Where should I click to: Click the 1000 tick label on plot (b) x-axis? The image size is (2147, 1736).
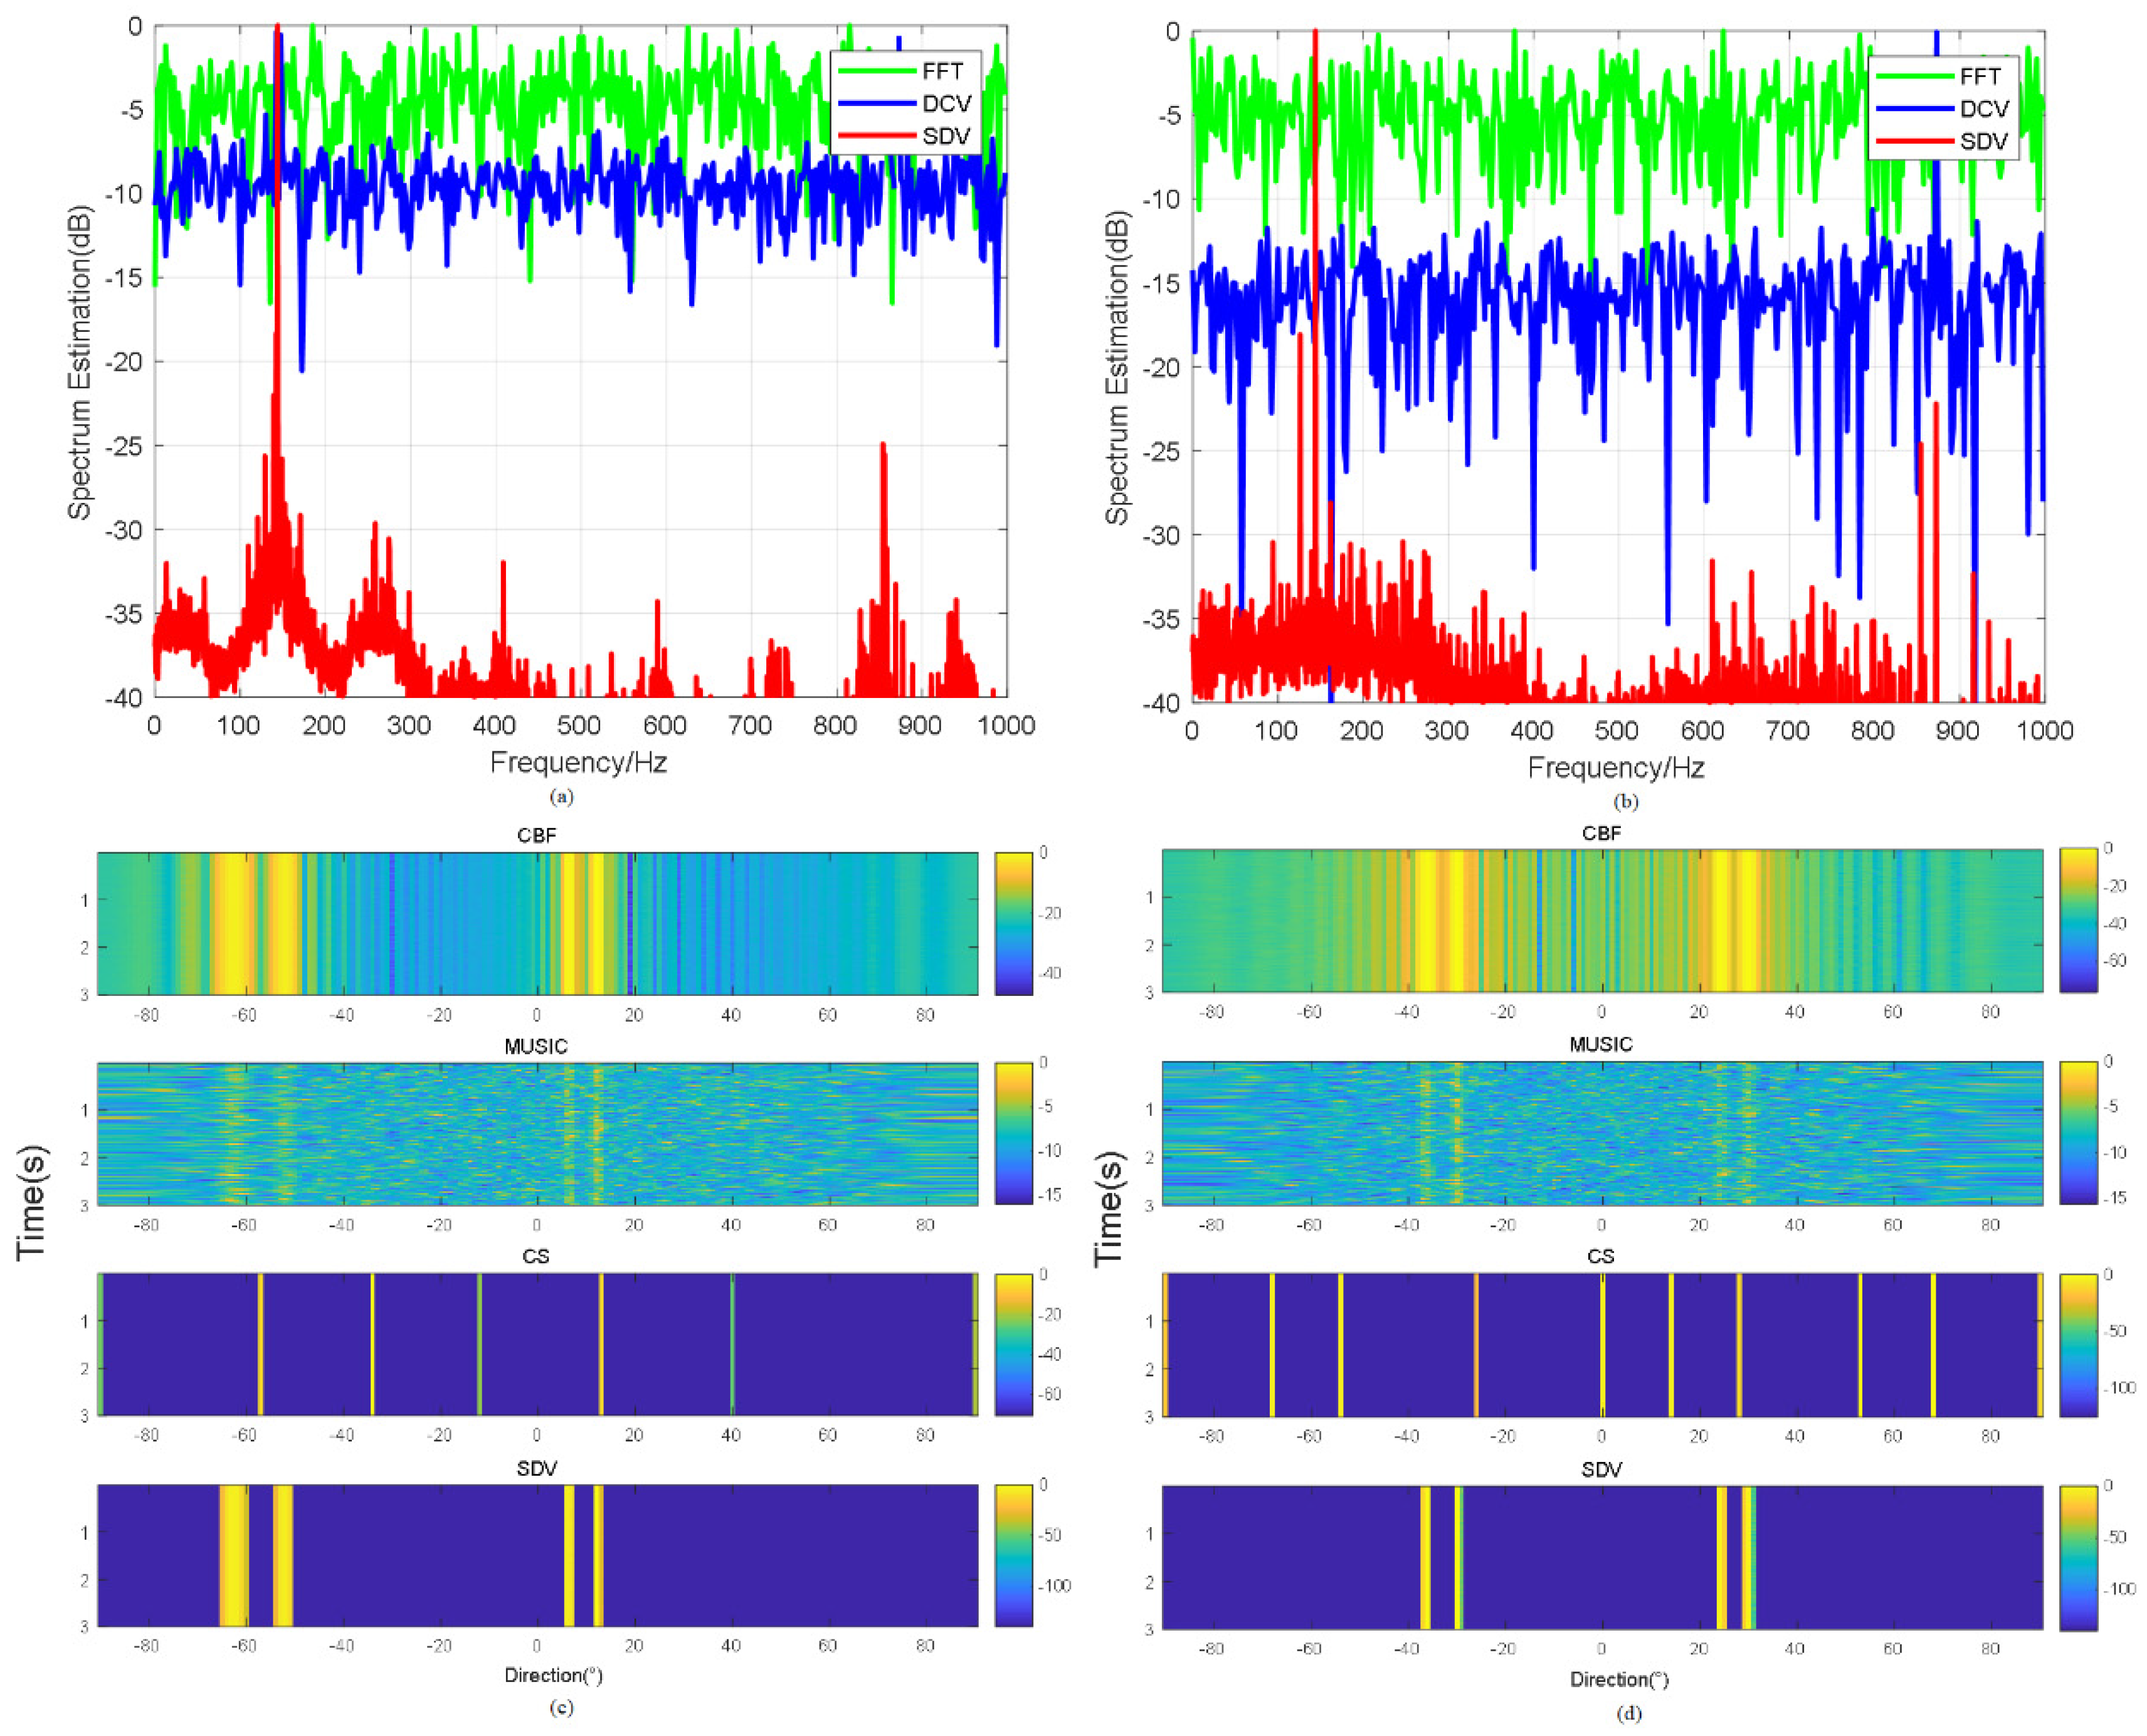(x=2044, y=731)
